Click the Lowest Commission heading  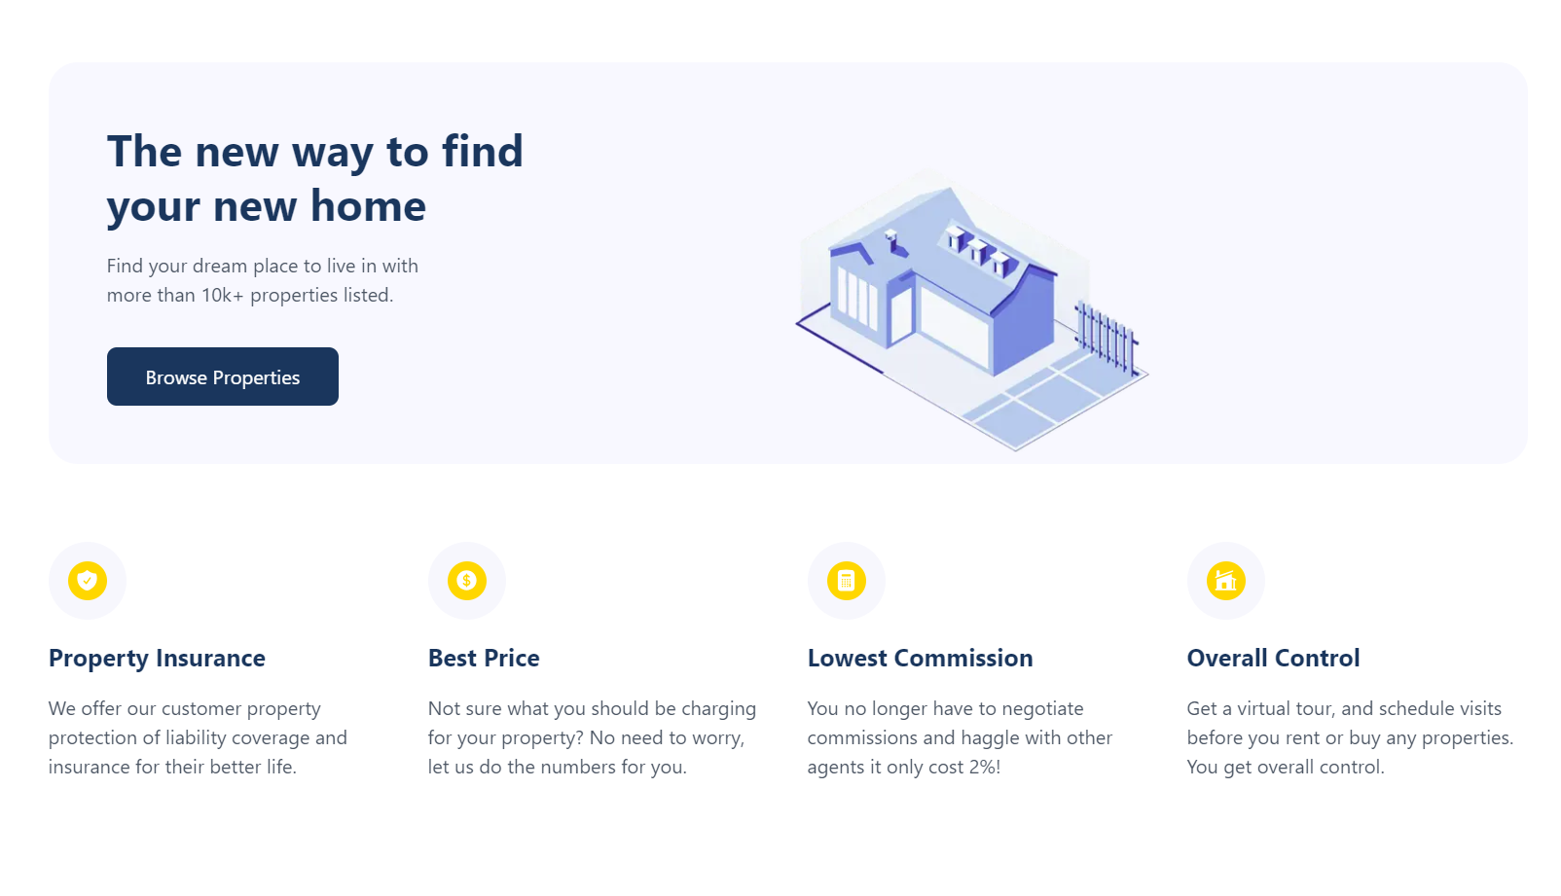tap(920, 659)
